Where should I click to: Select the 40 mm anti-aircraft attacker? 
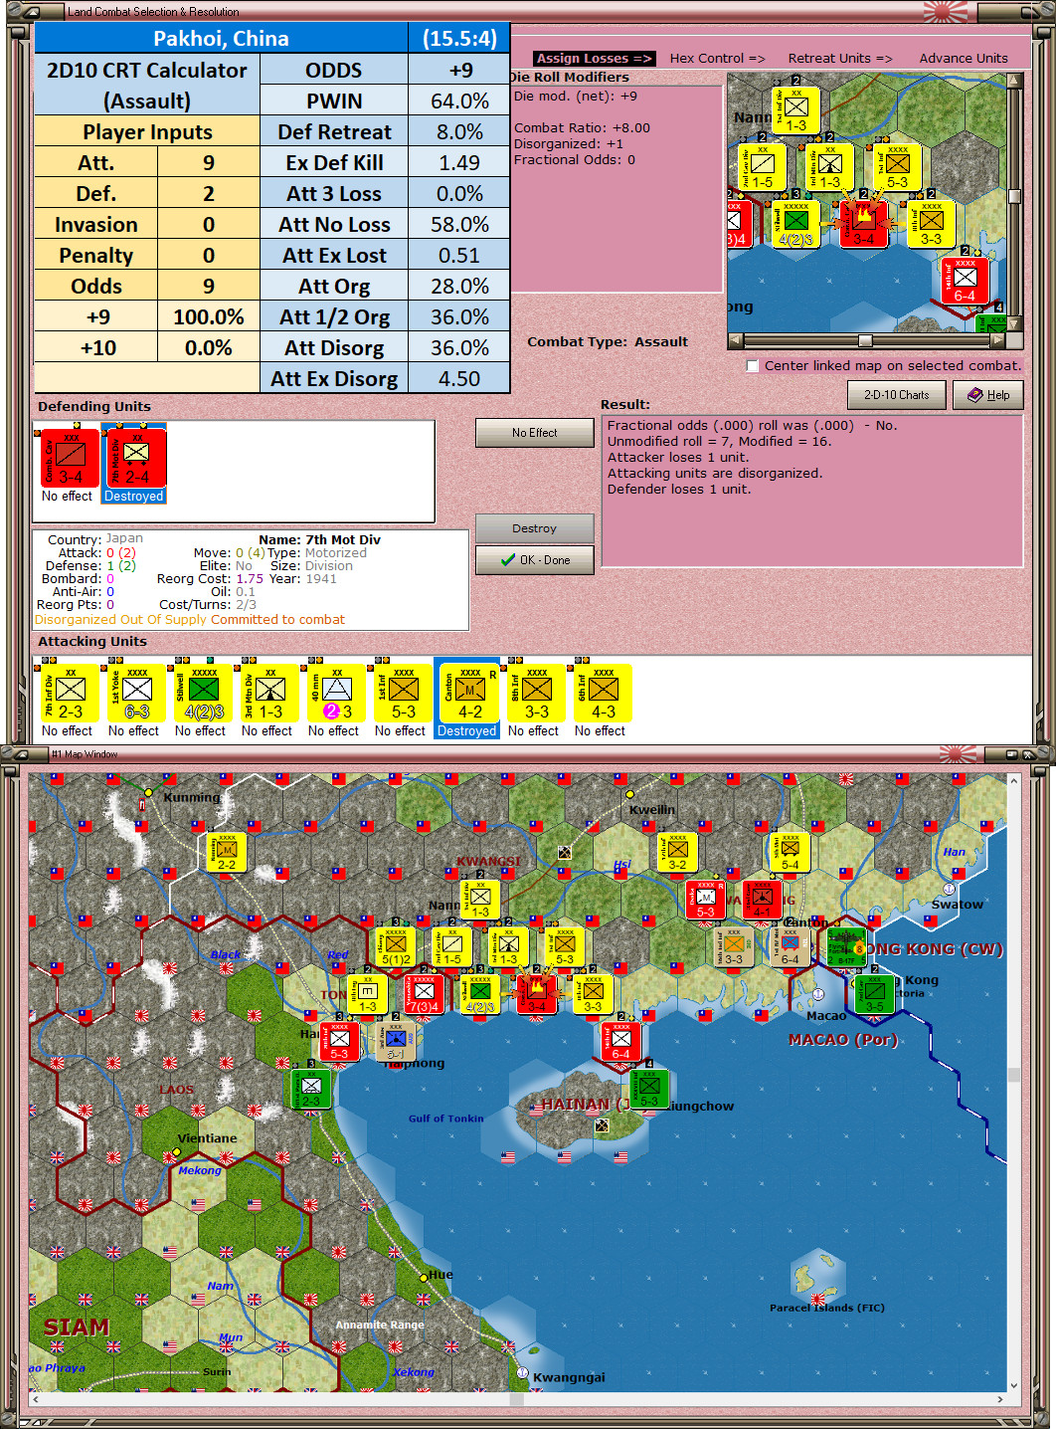(336, 693)
